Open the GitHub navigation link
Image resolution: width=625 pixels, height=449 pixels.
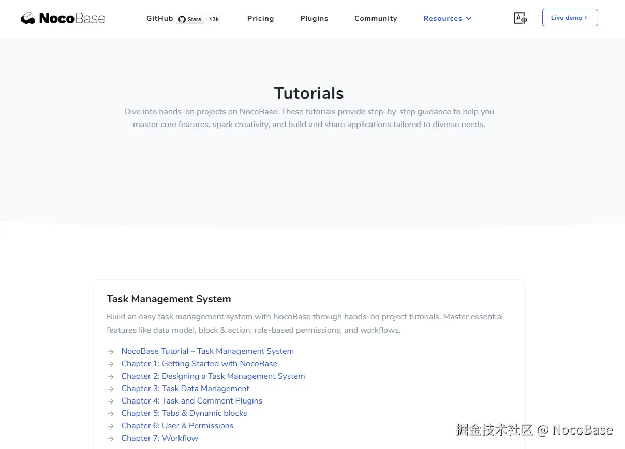point(159,18)
